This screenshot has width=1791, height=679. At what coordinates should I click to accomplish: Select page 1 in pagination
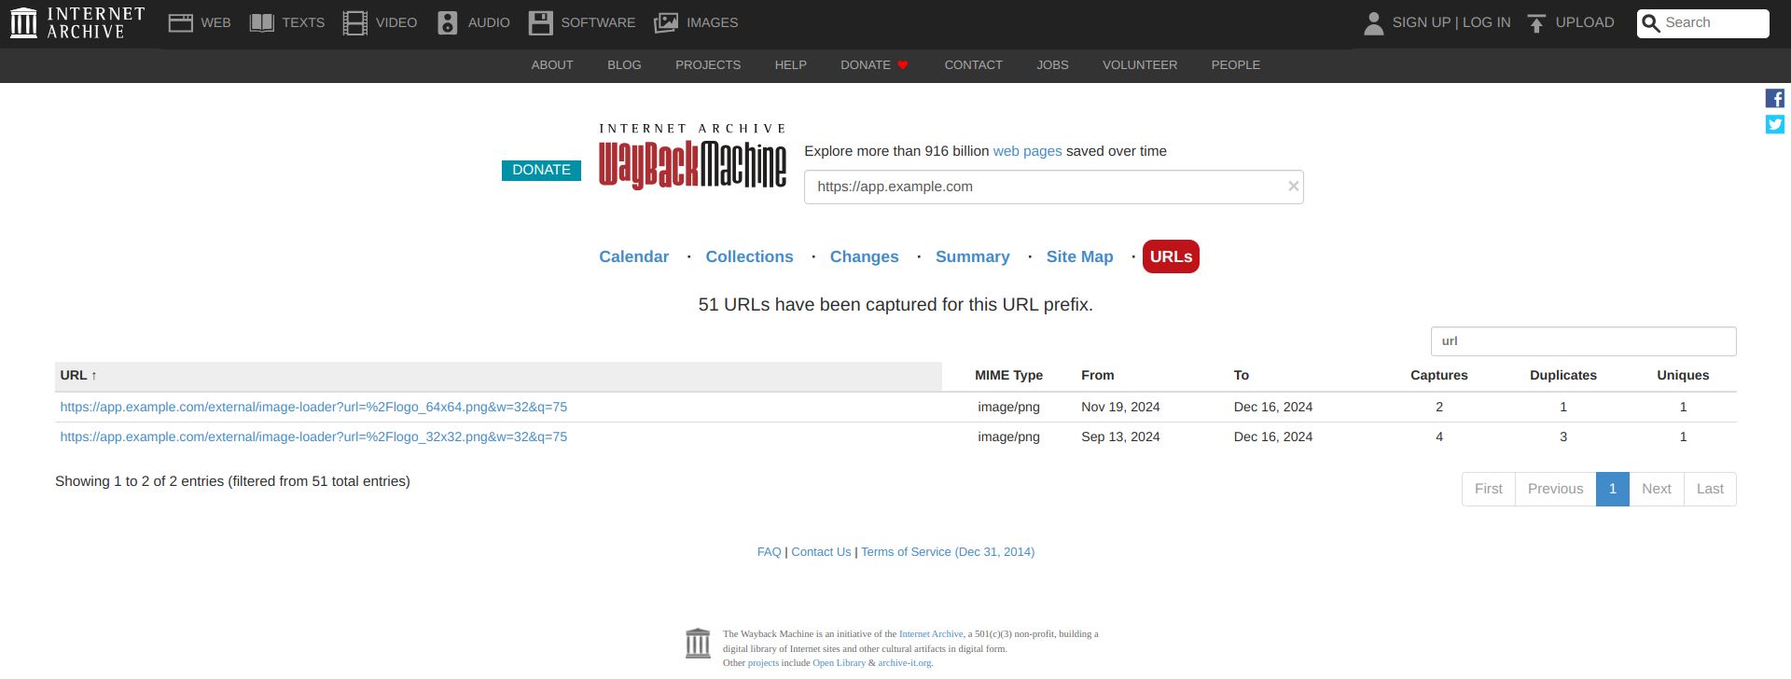point(1612,489)
